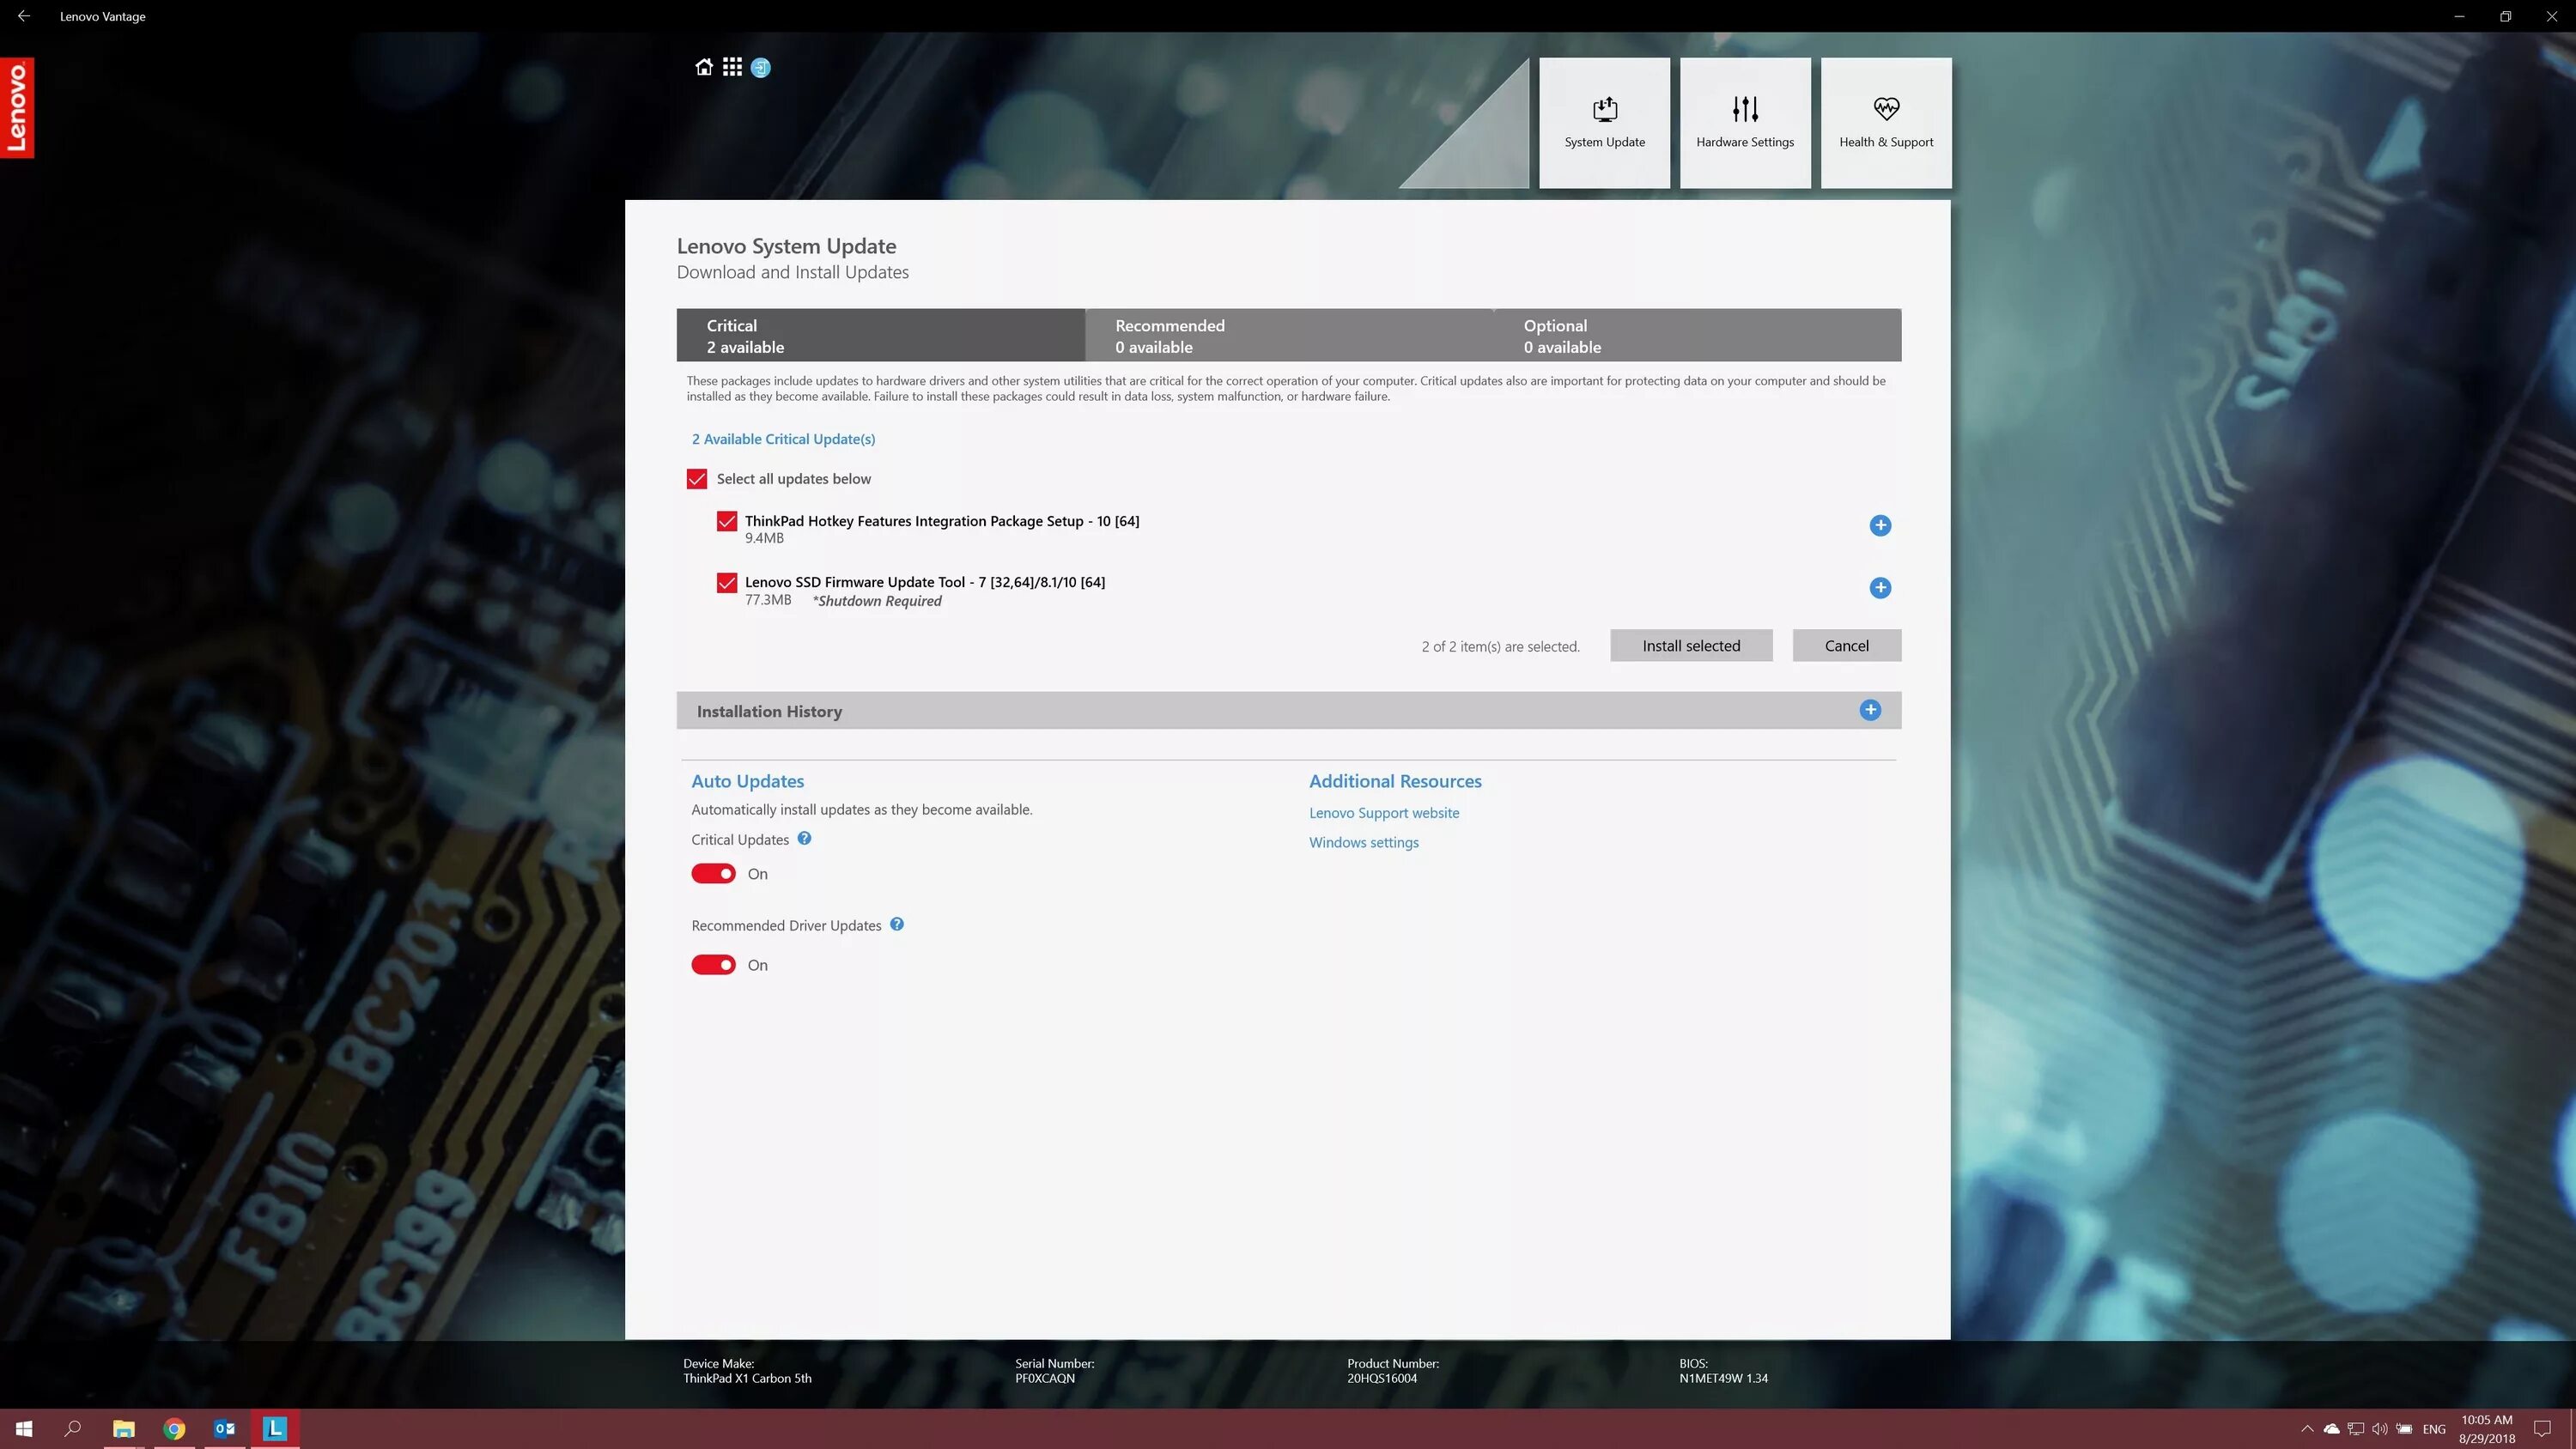The image size is (2576, 1449).
Task: Switch to the Critical updates tab
Action: click(881, 335)
